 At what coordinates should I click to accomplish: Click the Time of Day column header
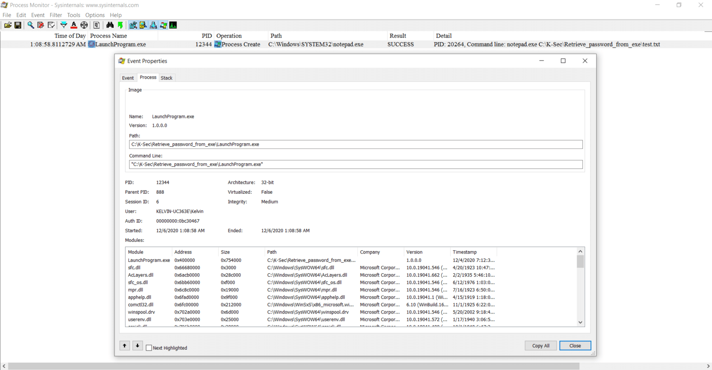pos(44,36)
